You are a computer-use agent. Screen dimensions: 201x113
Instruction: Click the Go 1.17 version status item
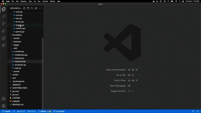[x=21, y=111]
